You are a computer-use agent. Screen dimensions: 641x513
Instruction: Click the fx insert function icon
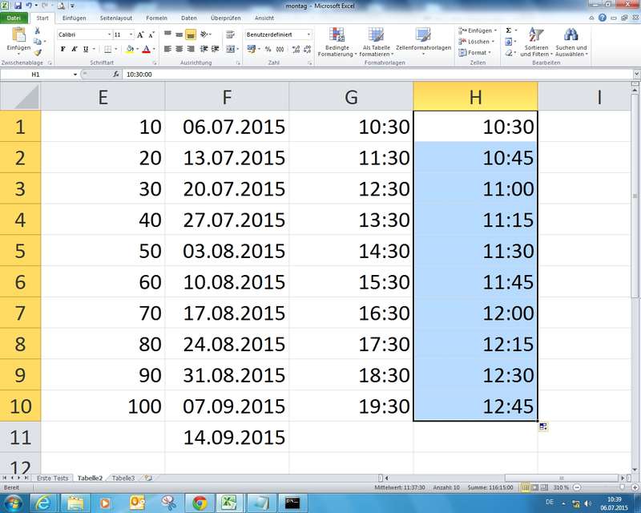pos(116,74)
